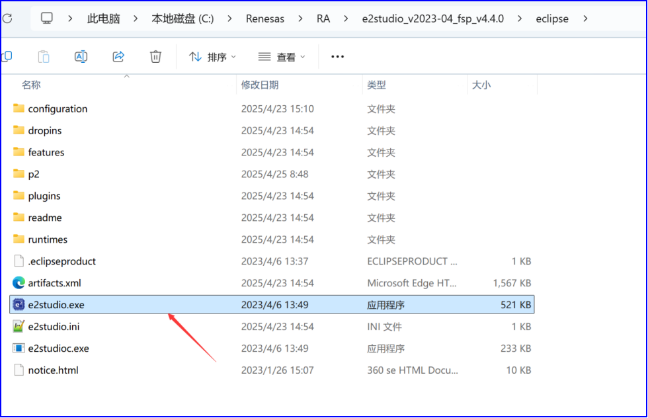This screenshot has height=418, width=648.
Task: Go to e2studio_v2023-04_fsp_v4.4.0 breadcrumb
Action: (432, 19)
